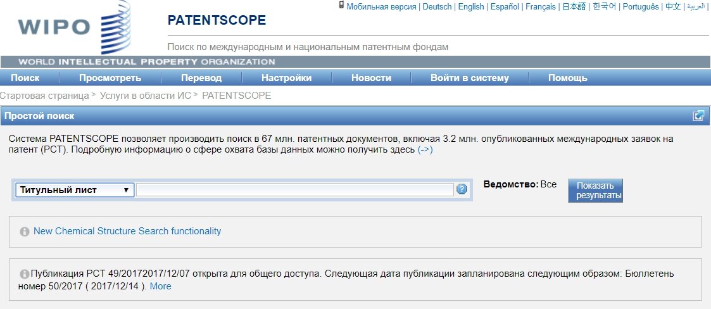Click Войти в систему menu item
This screenshot has height=309, width=711.
(470, 78)
